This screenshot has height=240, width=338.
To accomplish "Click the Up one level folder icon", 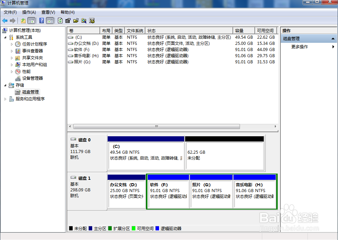I will [x=23, y=21].
